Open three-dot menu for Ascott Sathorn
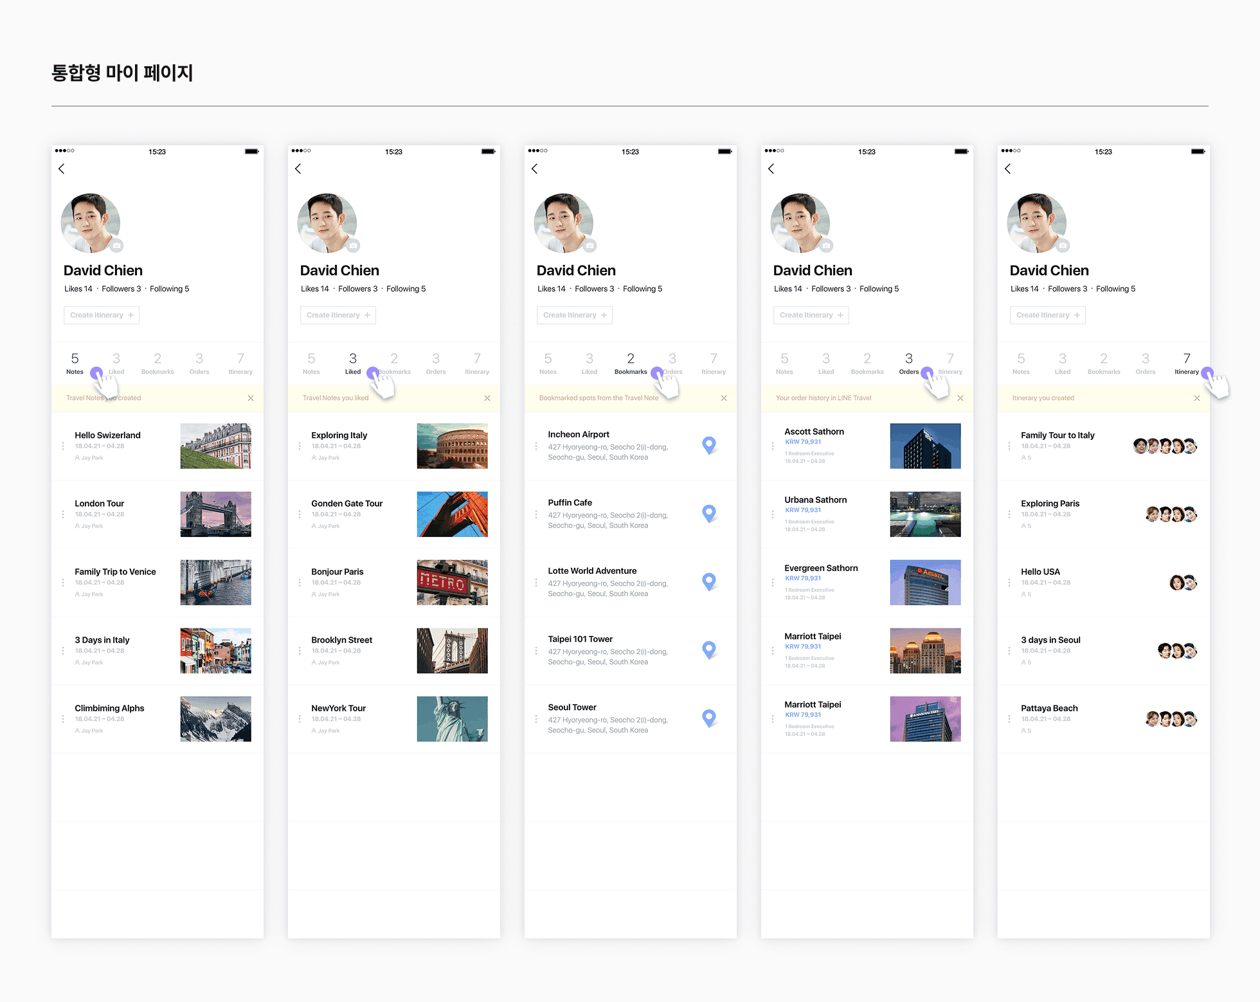Screen dimensions: 1260x1002 point(773,446)
